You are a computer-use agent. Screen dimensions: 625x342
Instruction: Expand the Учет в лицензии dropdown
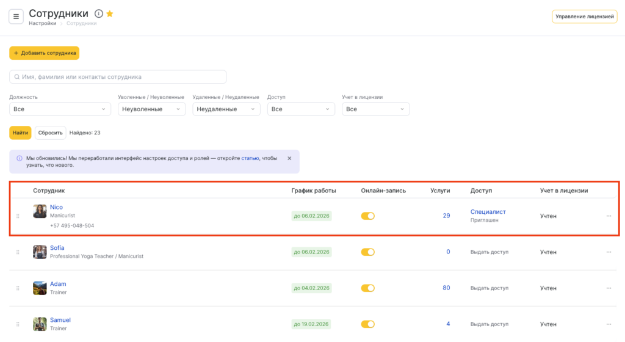click(375, 109)
